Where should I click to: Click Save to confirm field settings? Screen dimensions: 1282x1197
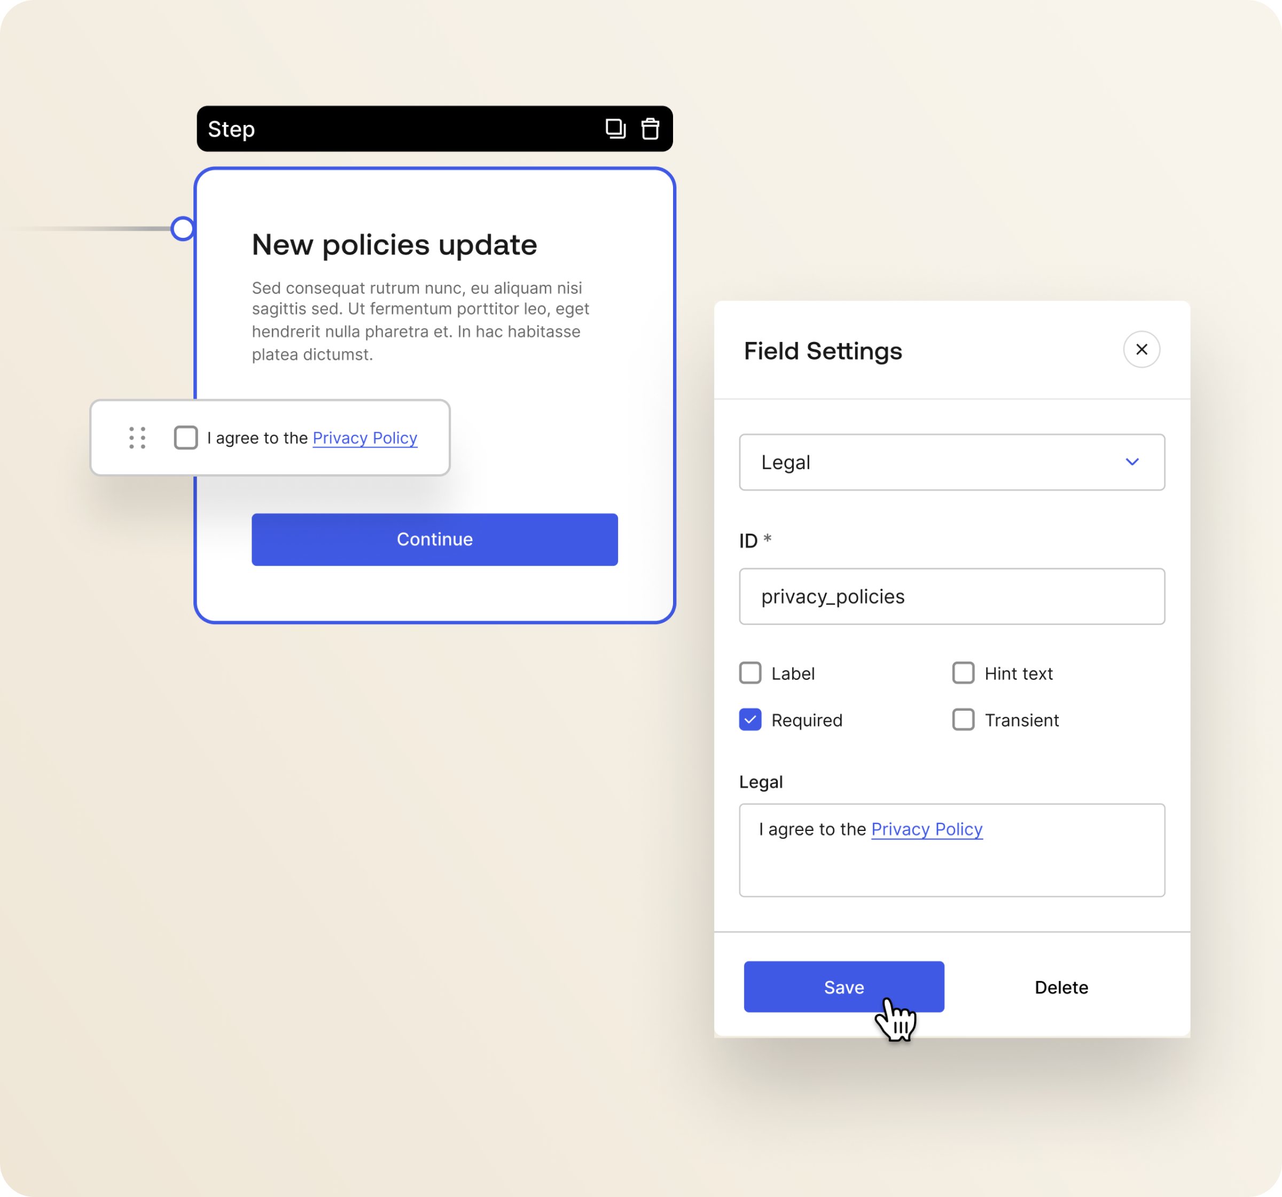point(843,985)
